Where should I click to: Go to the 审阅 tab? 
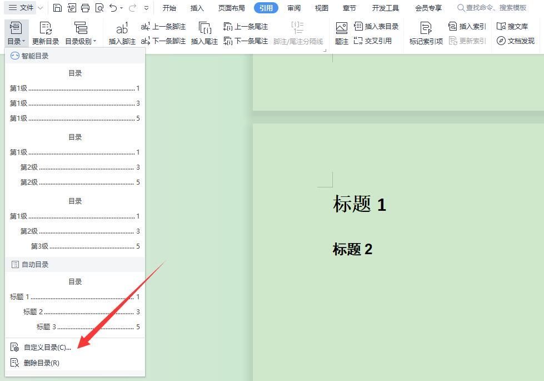click(294, 8)
